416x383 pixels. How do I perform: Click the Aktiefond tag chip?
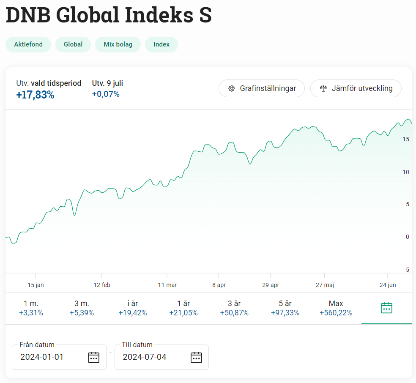28,44
